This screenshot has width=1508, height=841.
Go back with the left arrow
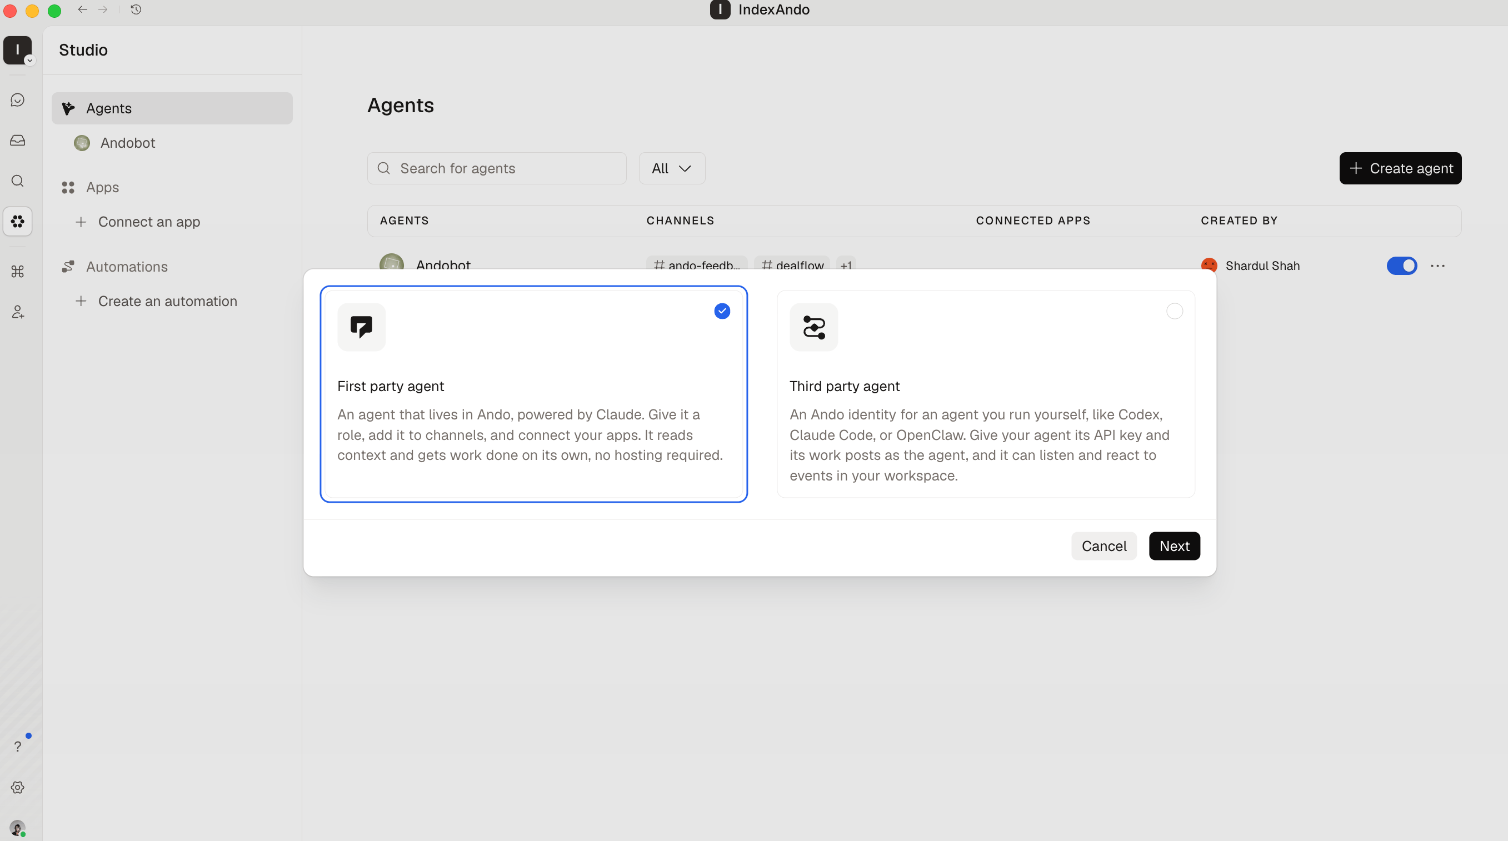83,9
